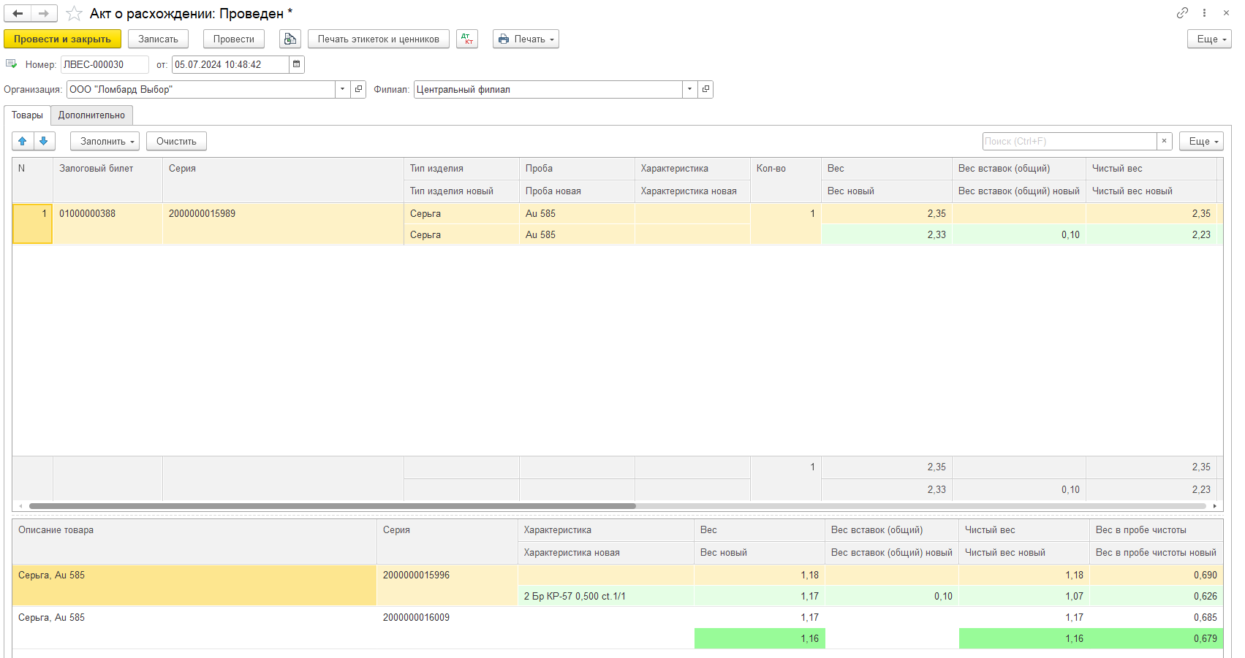Click the document status icon beside Номер
Screen dimensions: 1245x658
pyautogui.click(x=11, y=64)
